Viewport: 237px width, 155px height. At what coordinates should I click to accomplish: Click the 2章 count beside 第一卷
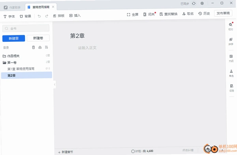click(48, 62)
